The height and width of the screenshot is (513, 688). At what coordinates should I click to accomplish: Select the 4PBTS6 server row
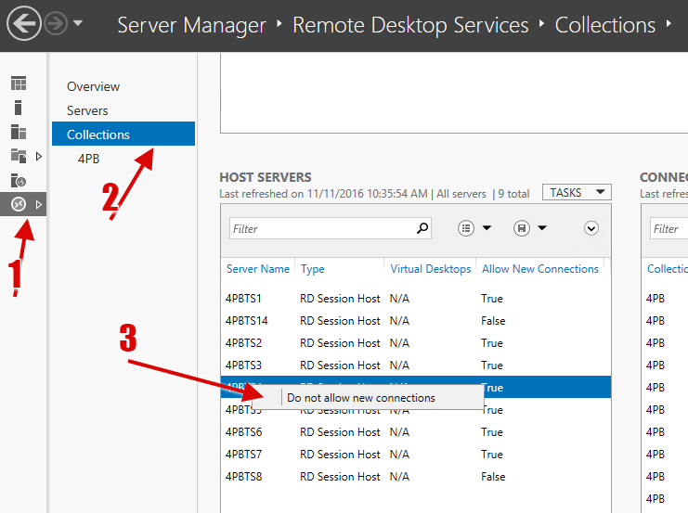pyautogui.click(x=416, y=432)
